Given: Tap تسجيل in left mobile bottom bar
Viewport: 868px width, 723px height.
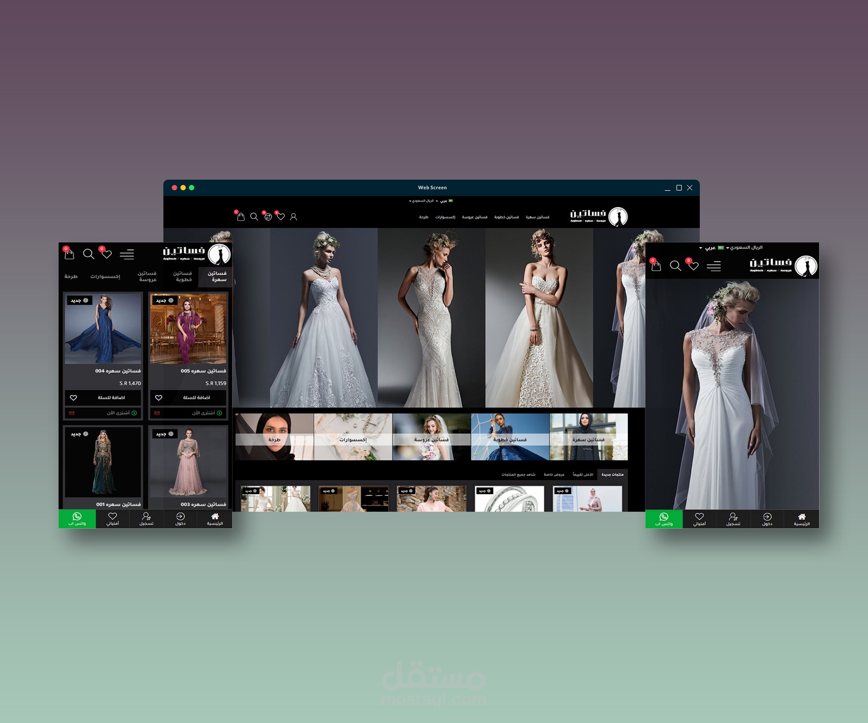Looking at the screenshot, I should click(x=147, y=519).
